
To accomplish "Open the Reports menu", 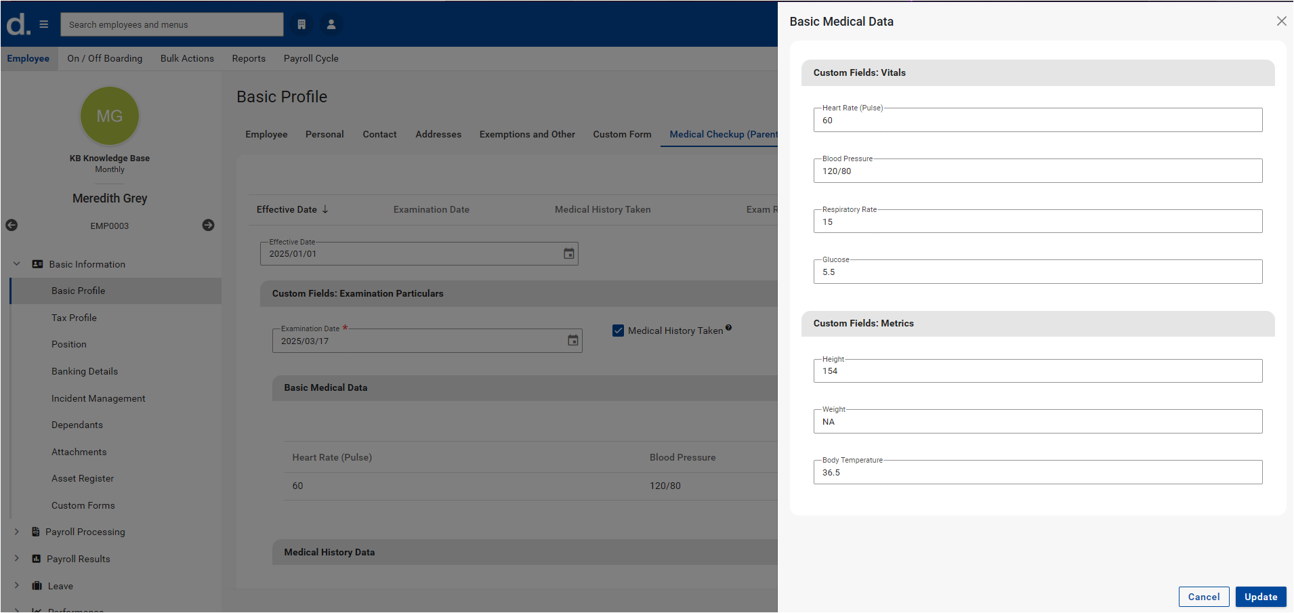I will tap(249, 58).
